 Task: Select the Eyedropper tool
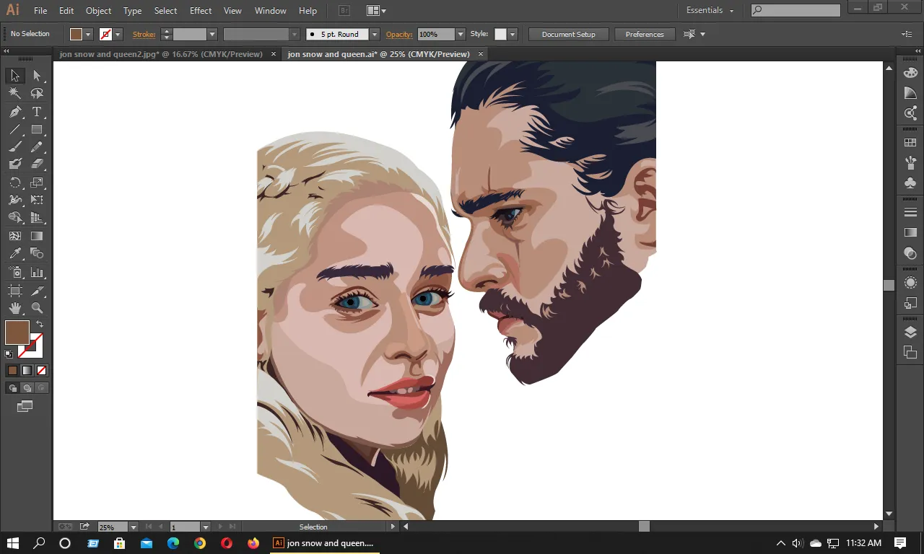point(14,254)
